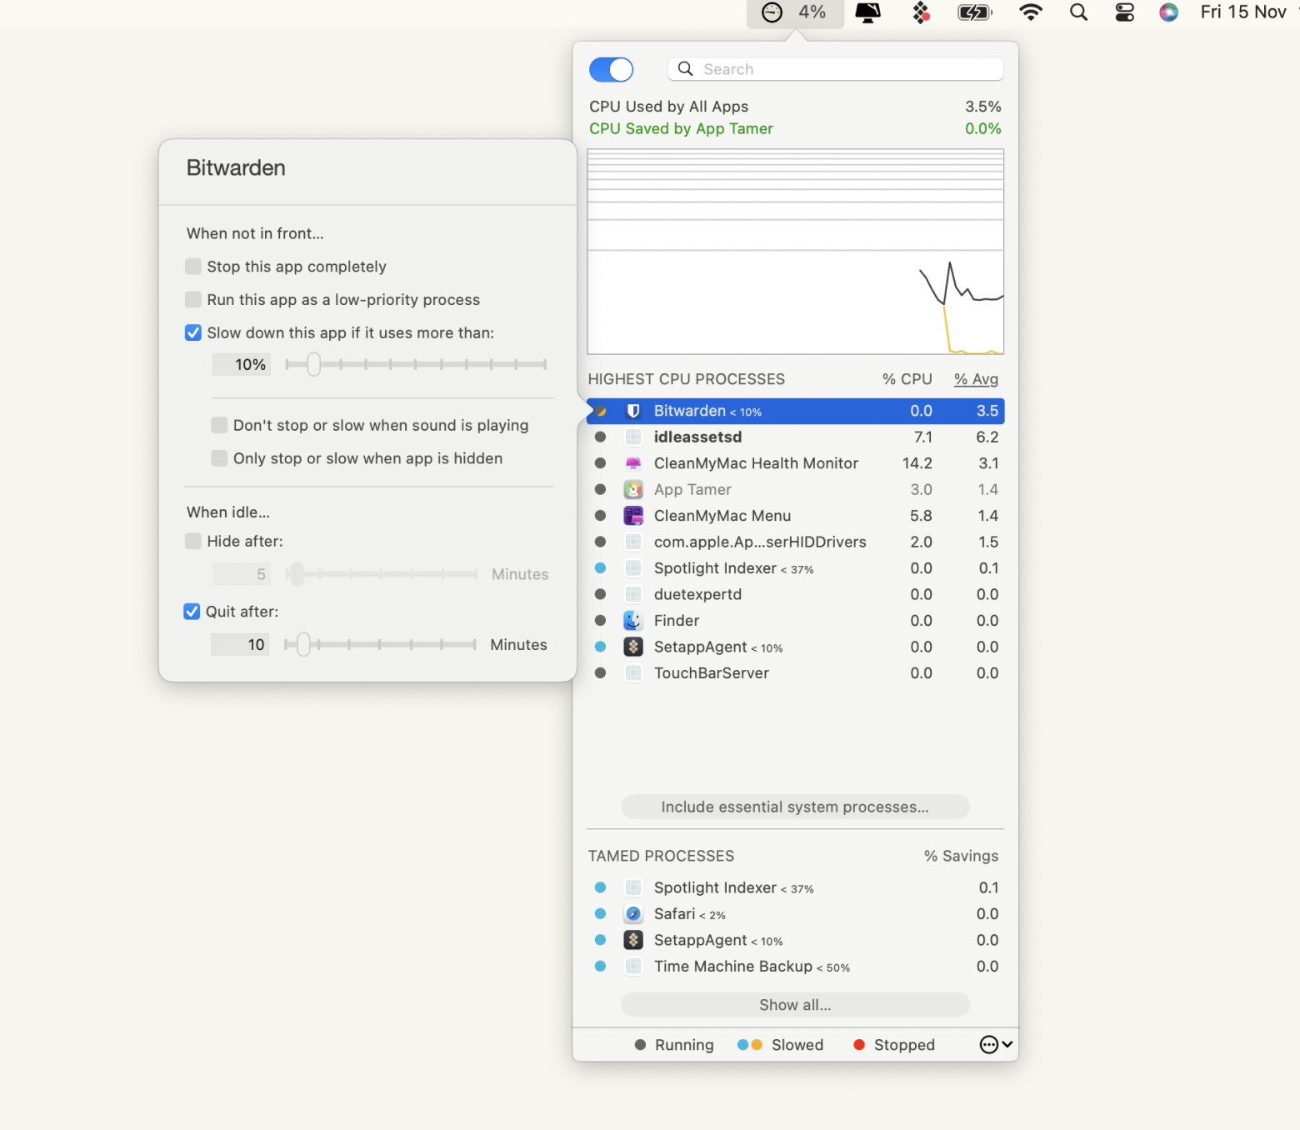
Task: Click the orange status dot beside Bitwarden
Action: [600, 411]
